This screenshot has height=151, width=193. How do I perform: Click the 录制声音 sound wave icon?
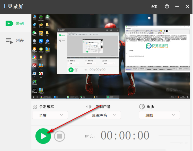click(89, 107)
